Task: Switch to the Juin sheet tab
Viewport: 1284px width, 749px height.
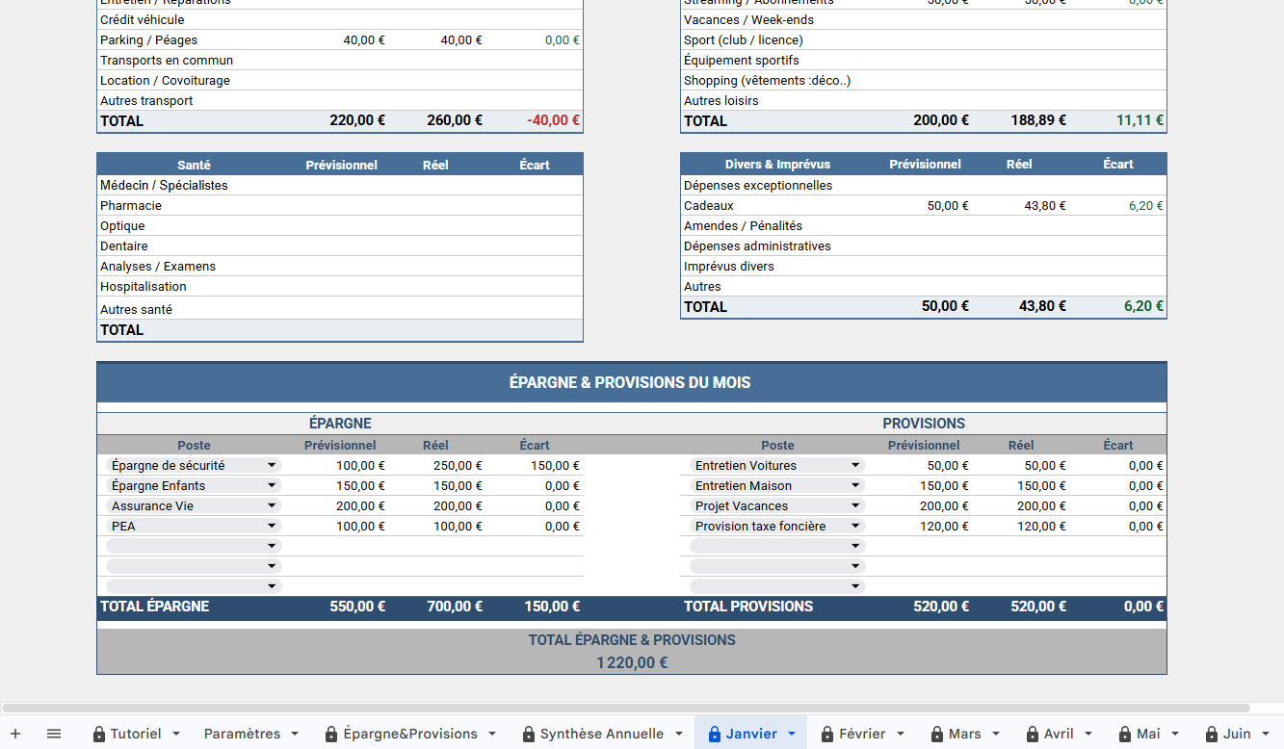Action: point(1236,734)
